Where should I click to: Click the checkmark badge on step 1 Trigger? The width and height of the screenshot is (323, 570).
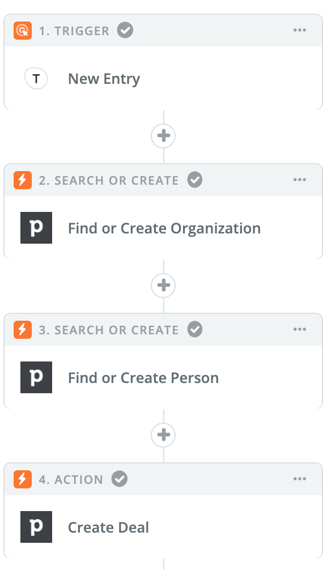125,30
